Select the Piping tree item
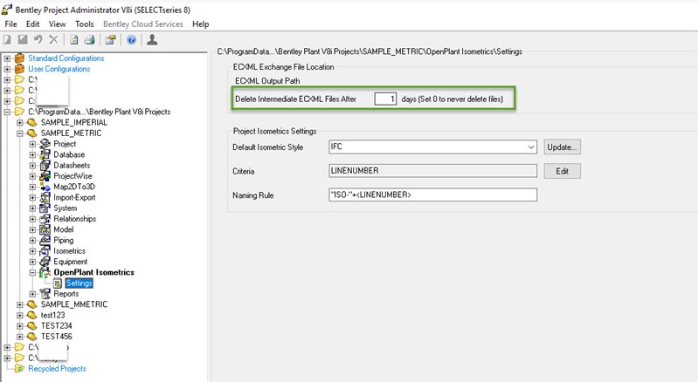Viewport: 698px width, 382px height. pyautogui.click(x=64, y=241)
